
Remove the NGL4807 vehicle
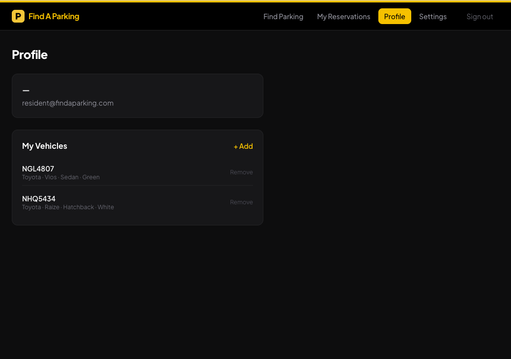(x=241, y=172)
